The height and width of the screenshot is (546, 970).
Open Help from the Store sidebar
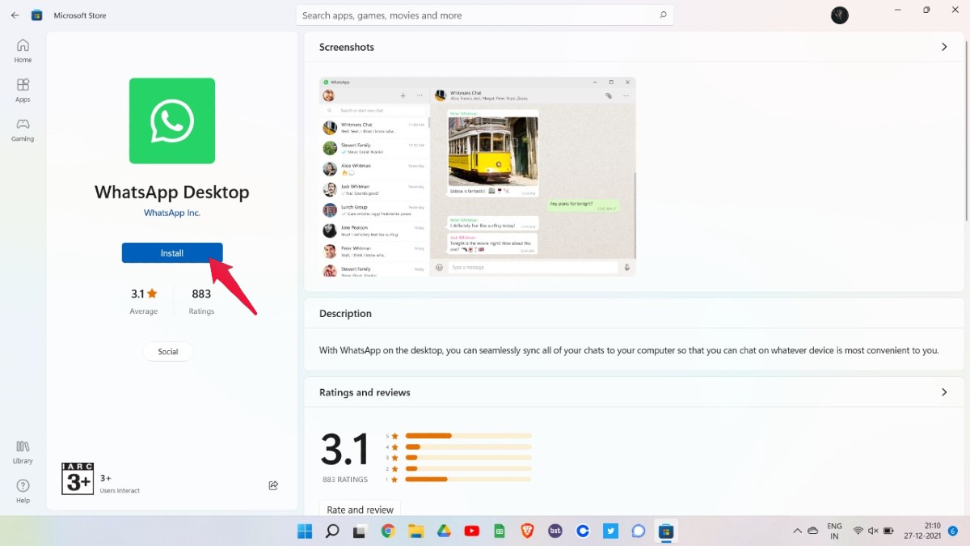[22, 489]
